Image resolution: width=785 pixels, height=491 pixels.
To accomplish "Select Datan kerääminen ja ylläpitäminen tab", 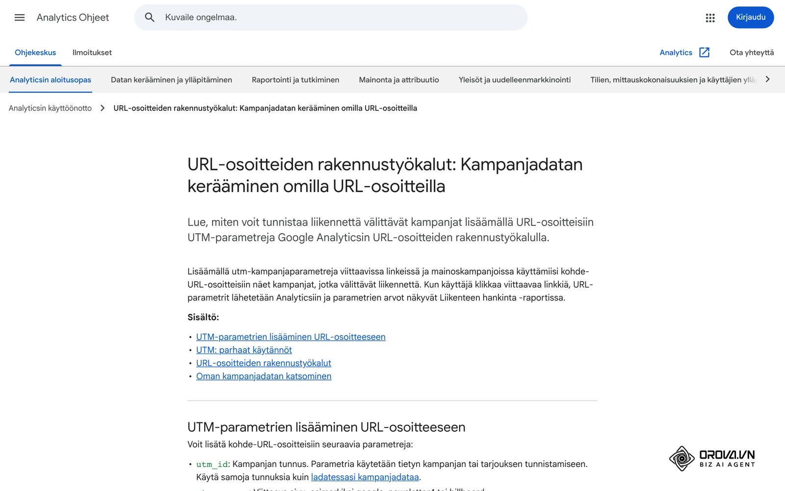I will pyautogui.click(x=171, y=80).
